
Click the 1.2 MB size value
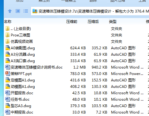pyautogui.click(x=79, y=67)
